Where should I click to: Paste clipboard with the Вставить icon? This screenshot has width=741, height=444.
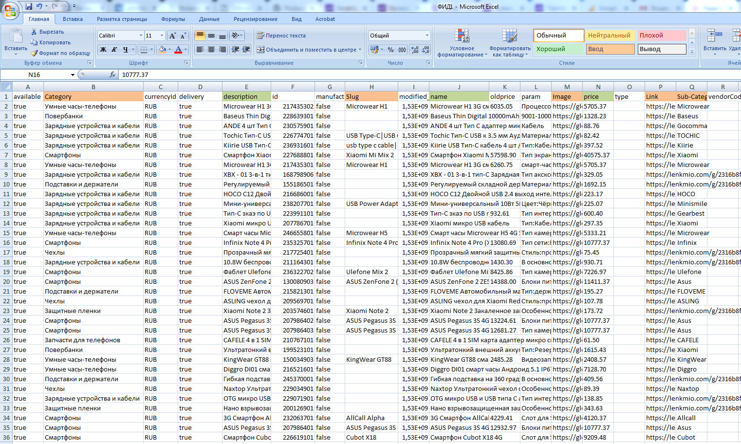pos(16,37)
